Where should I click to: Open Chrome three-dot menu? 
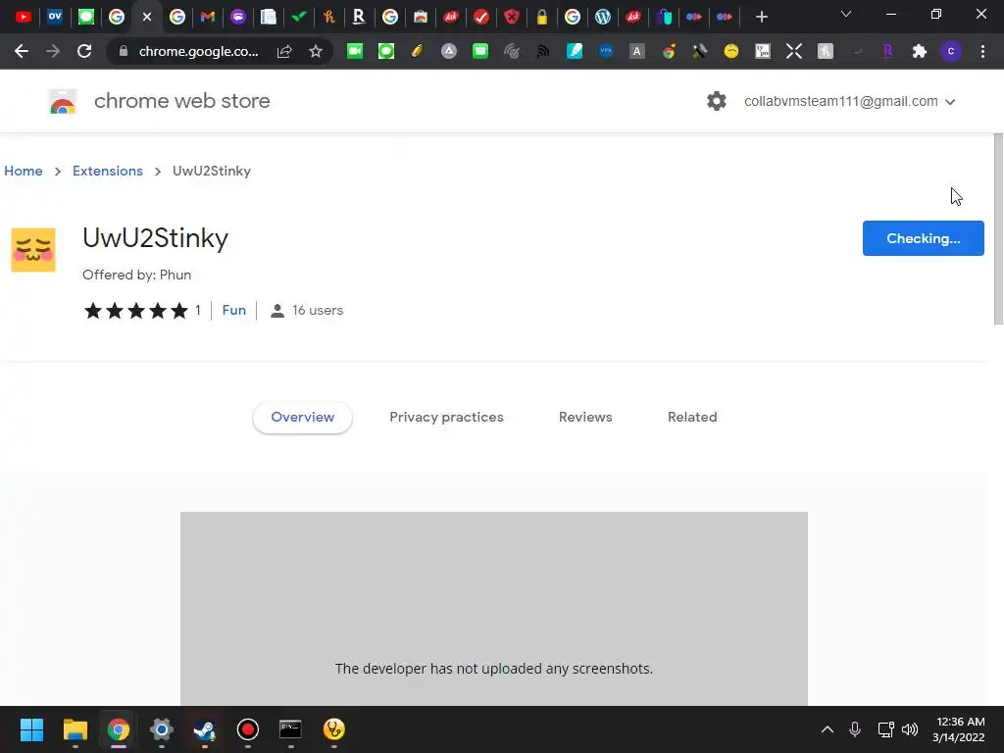(982, 51)
